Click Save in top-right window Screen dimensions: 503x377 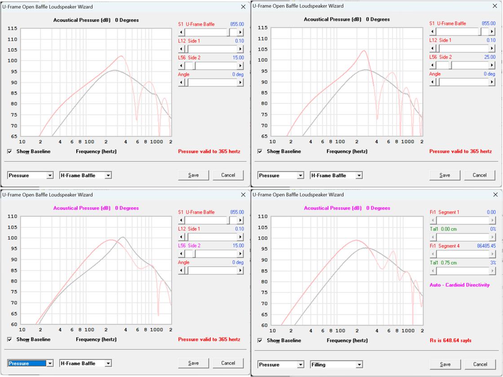tap(445, 175)
